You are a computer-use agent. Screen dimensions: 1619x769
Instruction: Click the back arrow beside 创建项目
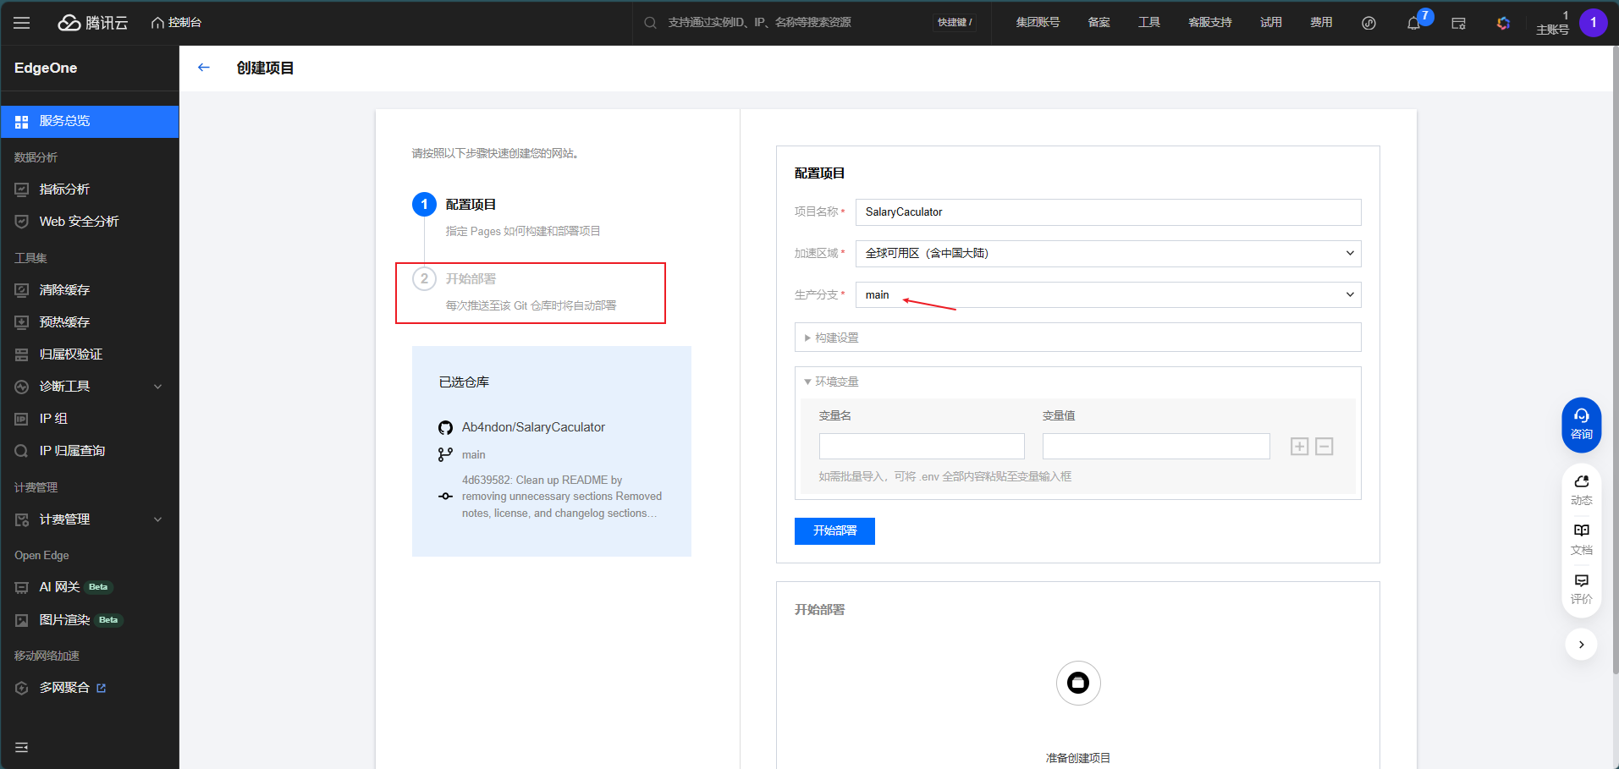[203, 68]
